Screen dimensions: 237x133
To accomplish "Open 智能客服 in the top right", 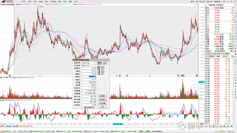I will (218, 2).
